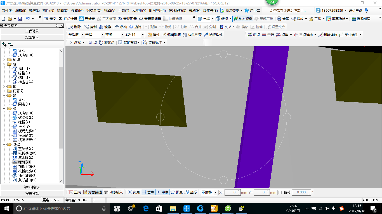Screen dimensions: 382x214
Task: Click the new file icon
Action: [4, 19]
